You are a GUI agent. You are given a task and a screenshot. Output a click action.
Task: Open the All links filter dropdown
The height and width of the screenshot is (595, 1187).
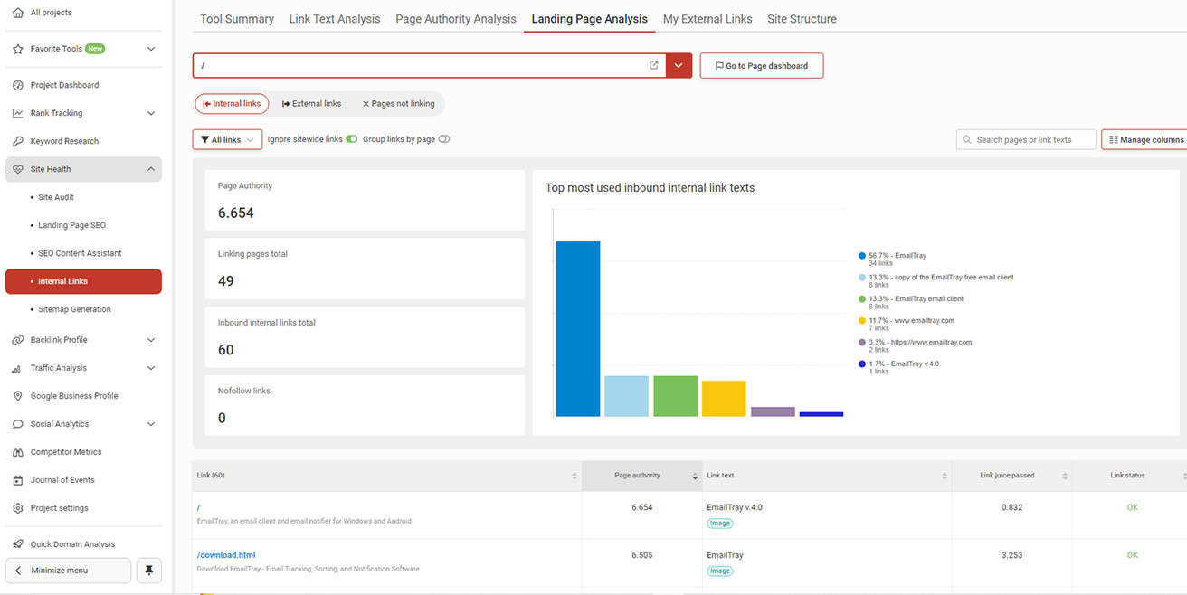pos(227,139)
